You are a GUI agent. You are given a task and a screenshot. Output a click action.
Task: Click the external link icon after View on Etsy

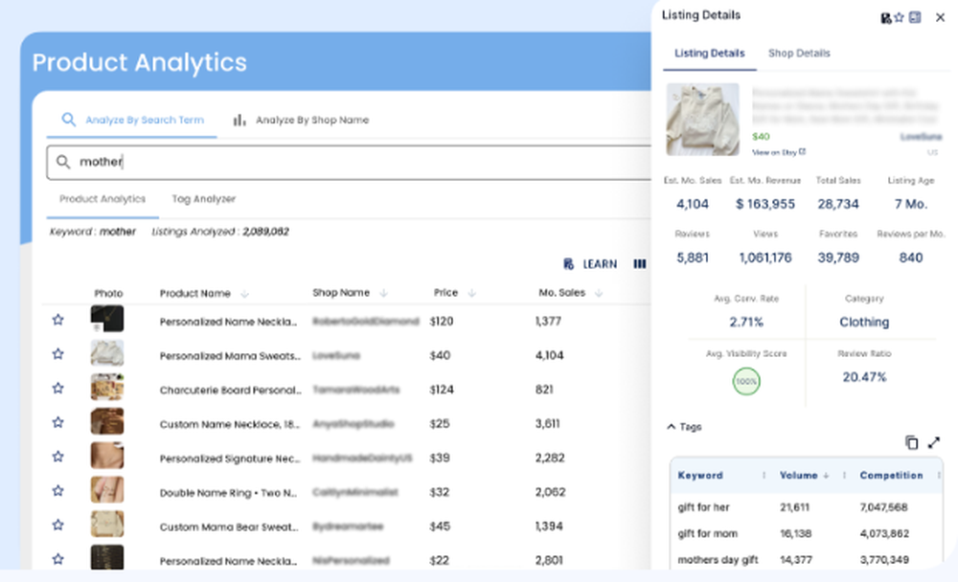802,151
